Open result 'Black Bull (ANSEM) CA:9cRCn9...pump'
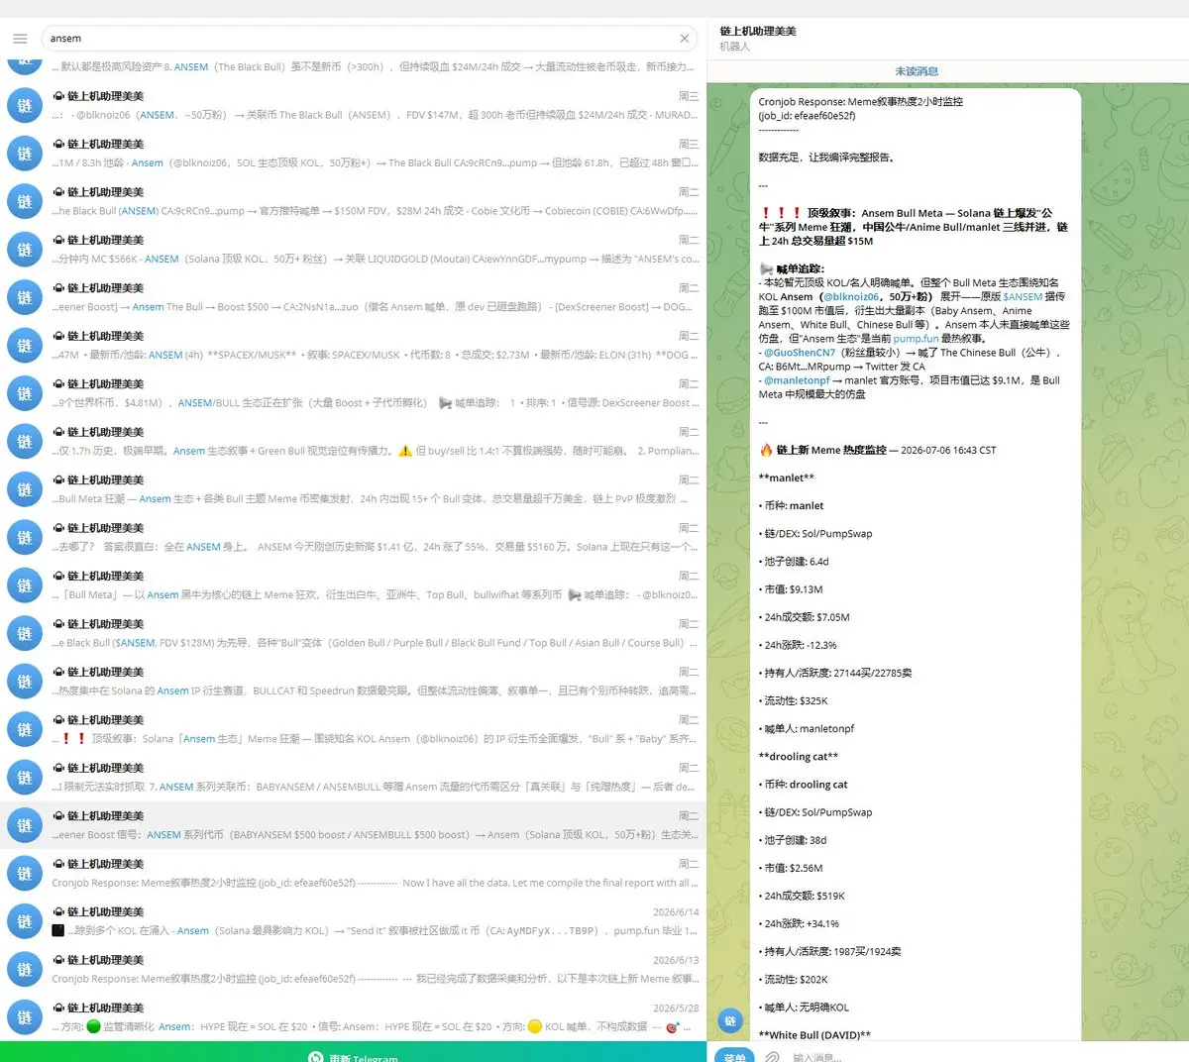 click(x=353, y=201)
